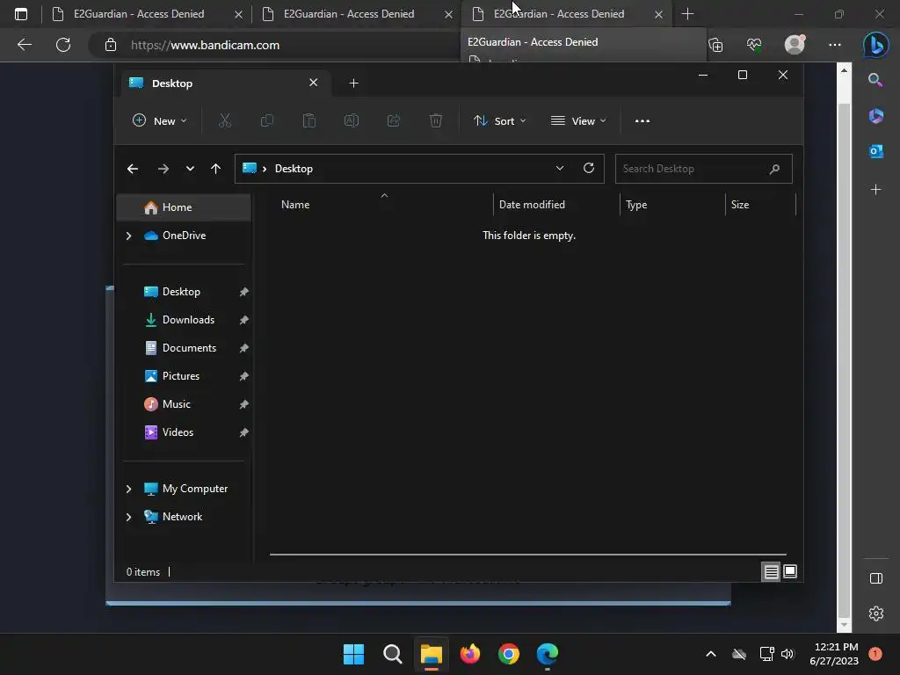Image resolution: width=900 pixels, height=675 pixels.
Task: Click the taskbar volume icon
Action: [x=787, y=654]
